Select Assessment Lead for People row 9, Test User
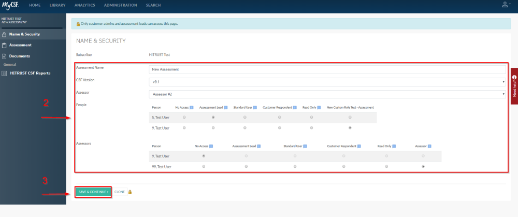The image size is (518, 217). [213, 128]
